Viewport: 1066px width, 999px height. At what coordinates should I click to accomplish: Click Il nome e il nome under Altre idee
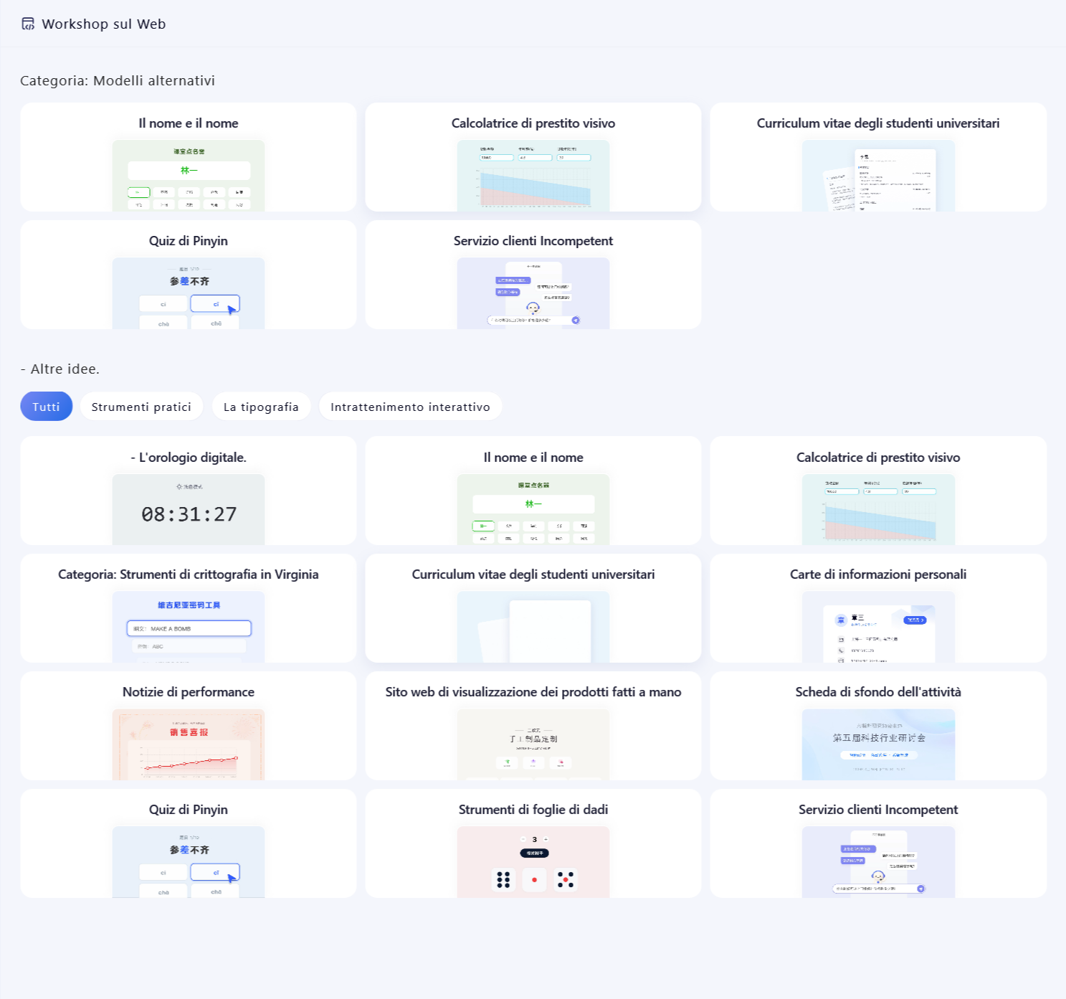(533, 491)
